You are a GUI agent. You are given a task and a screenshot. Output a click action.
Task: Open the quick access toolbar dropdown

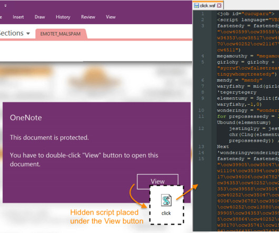[x=5, y=6]
